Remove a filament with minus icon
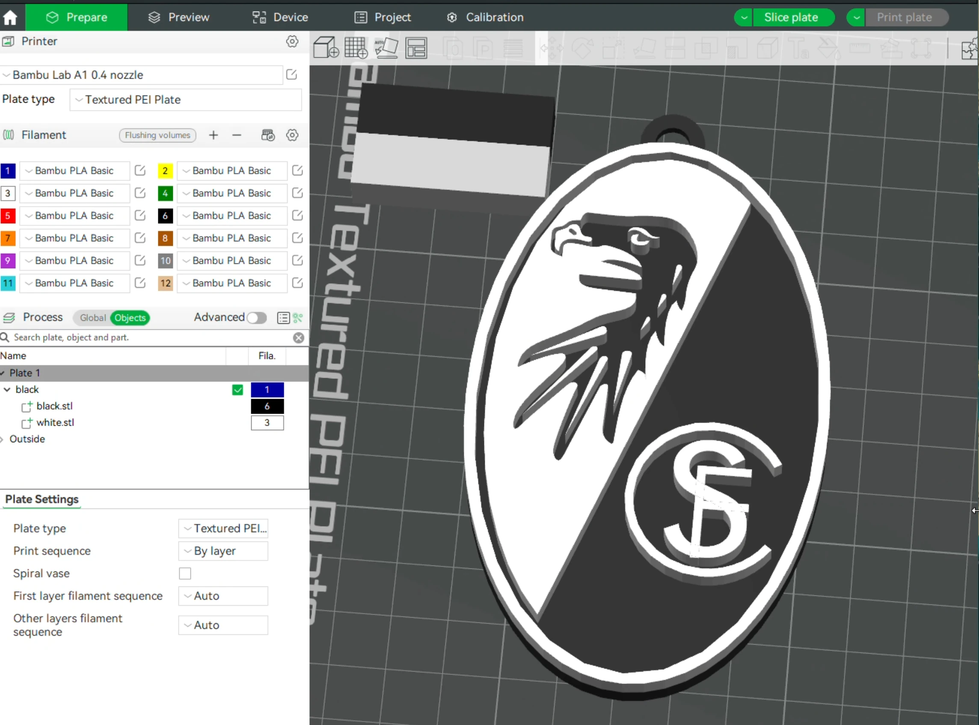The height and width of the screenshot is (725, 979). 237,135
